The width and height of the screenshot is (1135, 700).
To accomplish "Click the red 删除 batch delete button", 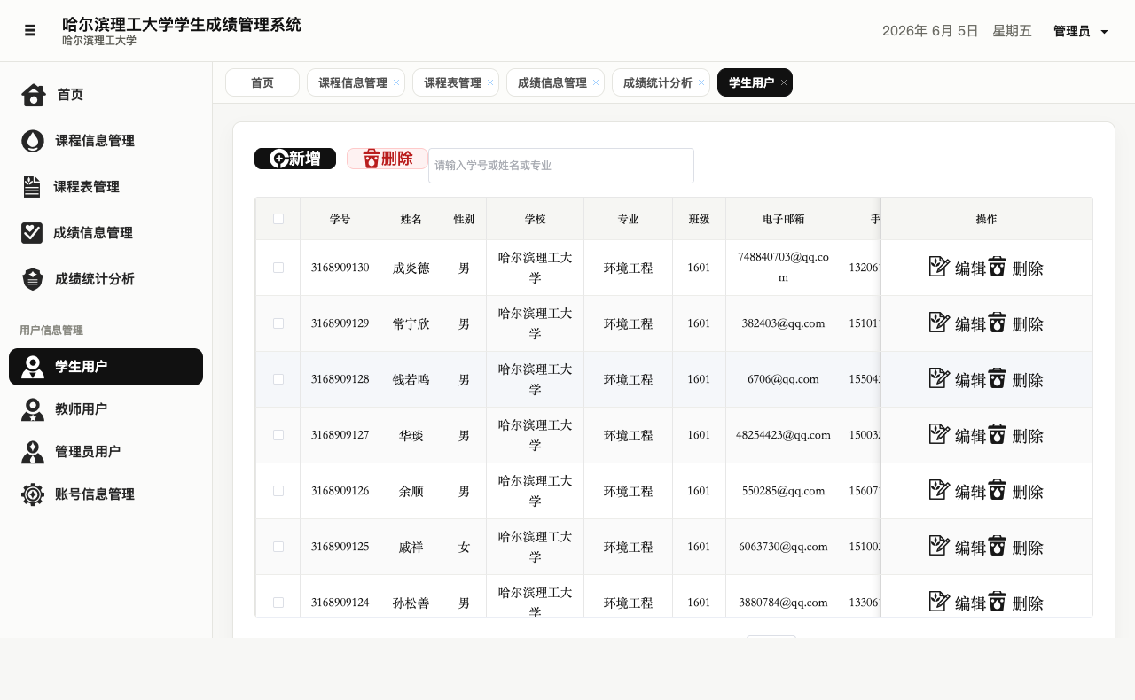I will [x=387, y=159].
